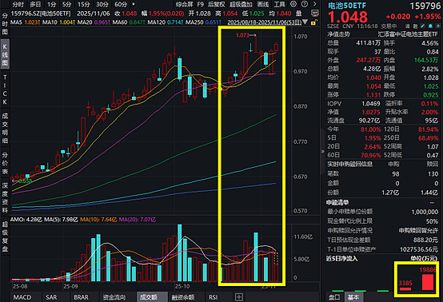Collapse the right quote panel arrow
The height and width of the screenshot is (302, 443).
[322, 152]
